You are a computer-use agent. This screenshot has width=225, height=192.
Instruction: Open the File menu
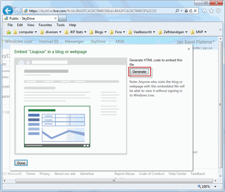(x=10, y=25)
